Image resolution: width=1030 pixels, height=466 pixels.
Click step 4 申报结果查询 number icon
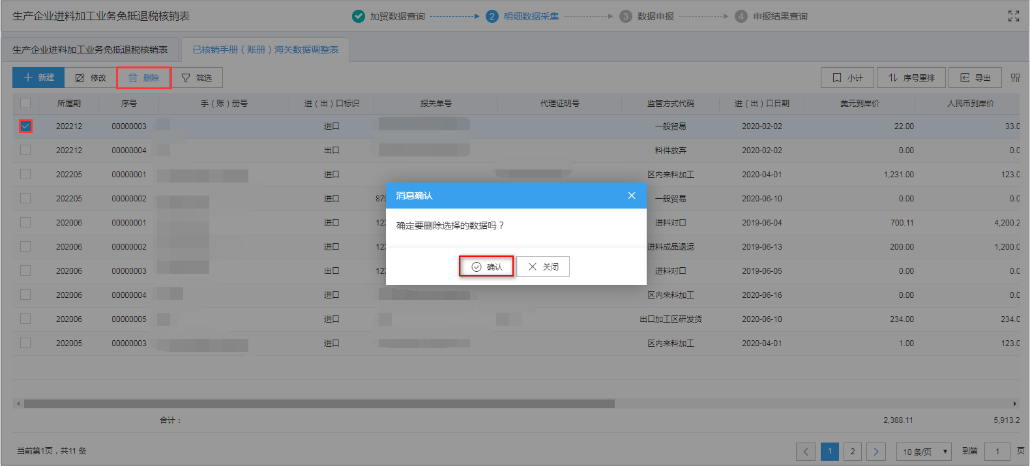(741, 16)
